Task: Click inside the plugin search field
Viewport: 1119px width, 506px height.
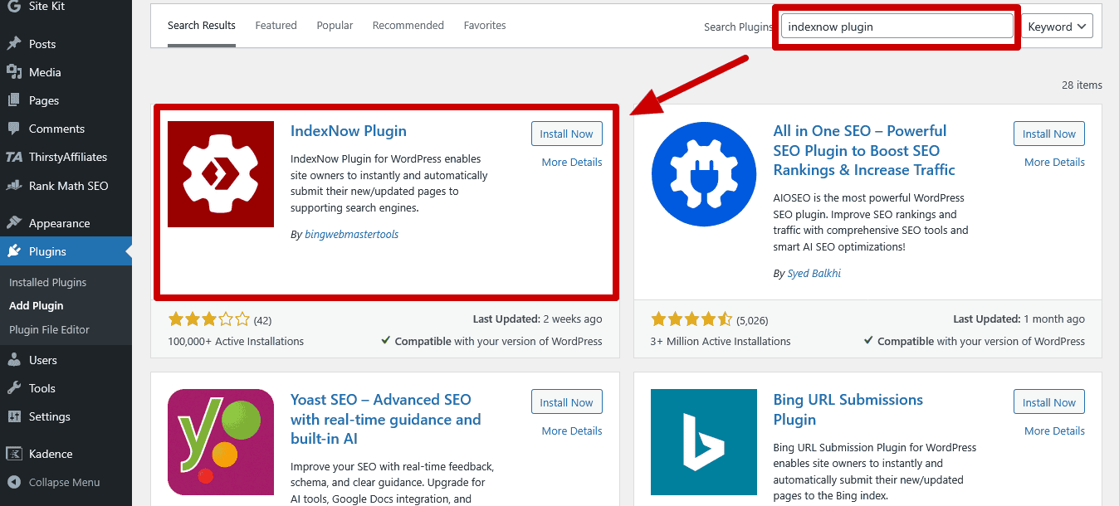Action: coord(897,26)
